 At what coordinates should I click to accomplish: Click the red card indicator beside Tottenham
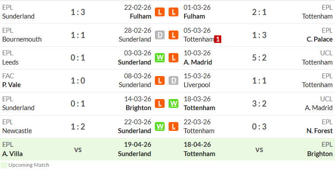(218, 39)
